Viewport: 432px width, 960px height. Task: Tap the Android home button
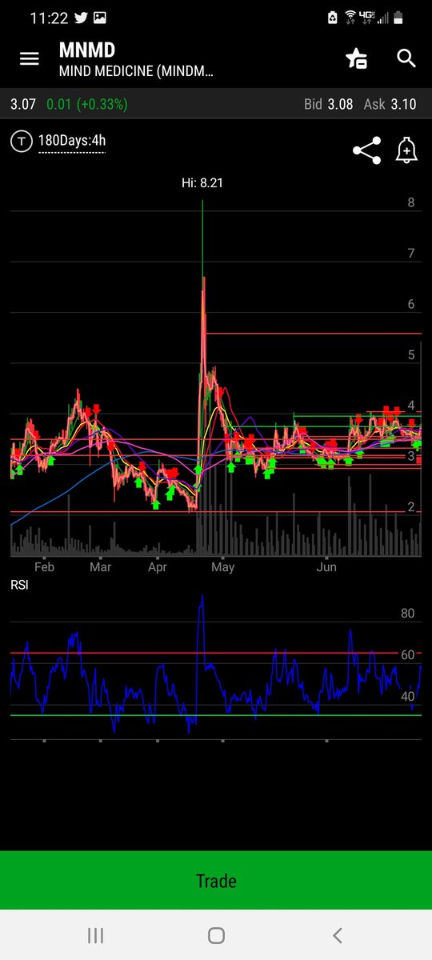coord(216,935)
